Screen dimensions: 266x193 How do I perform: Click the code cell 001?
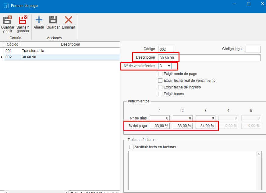point(12,51)
